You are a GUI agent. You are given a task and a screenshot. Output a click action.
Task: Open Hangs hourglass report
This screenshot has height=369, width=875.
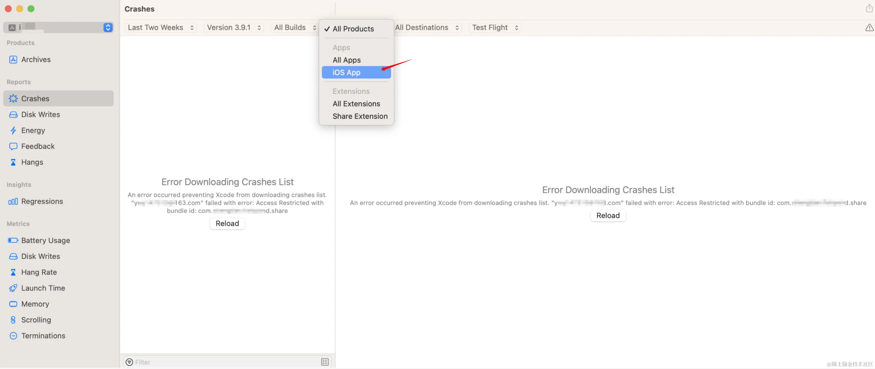tap(13, 162)
